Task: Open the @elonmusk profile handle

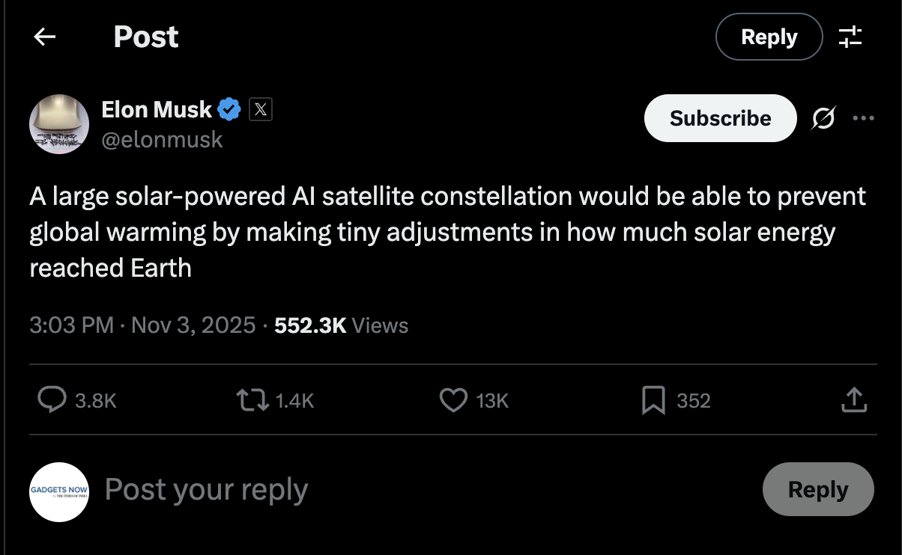Action: tap(162, 139)
